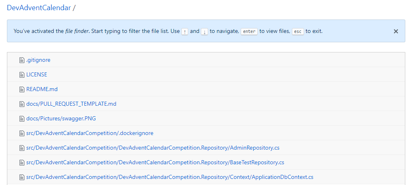
Task: Select BaseTestRepository.cs in file results
Action: point(155,163)
